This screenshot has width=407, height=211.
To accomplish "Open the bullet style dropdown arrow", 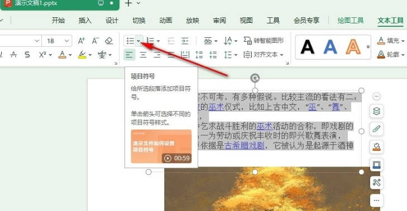I will click(139, 41).
